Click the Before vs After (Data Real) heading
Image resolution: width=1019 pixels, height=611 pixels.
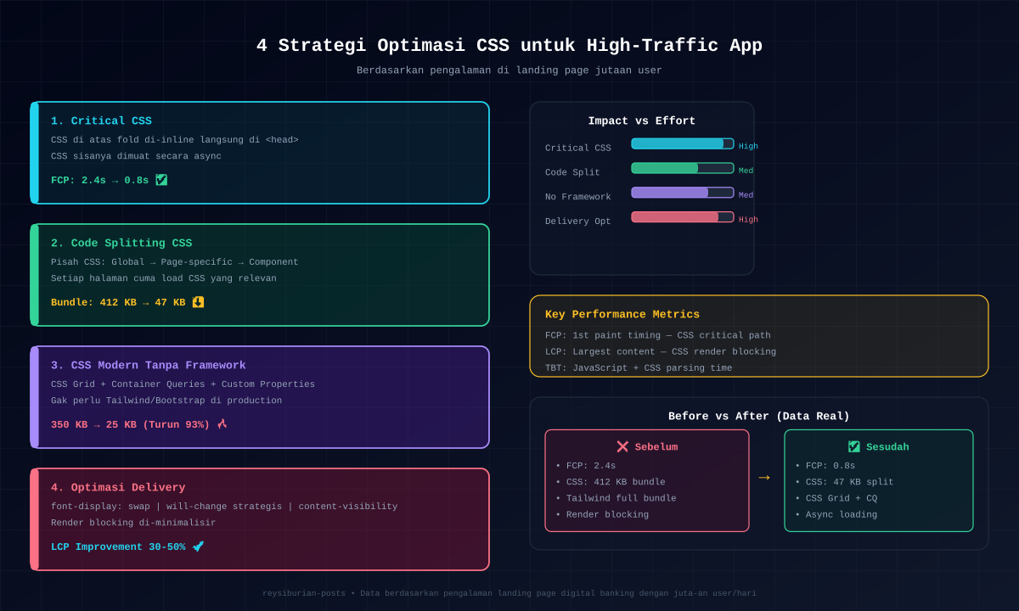point(759,417)
